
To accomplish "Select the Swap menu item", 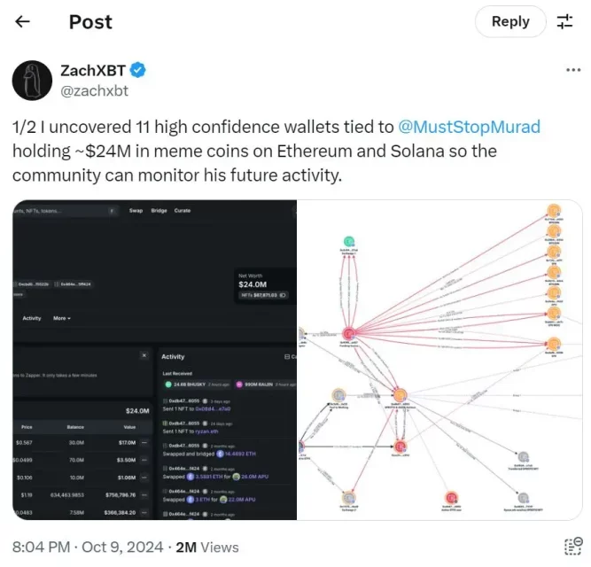I will [136, 211].
